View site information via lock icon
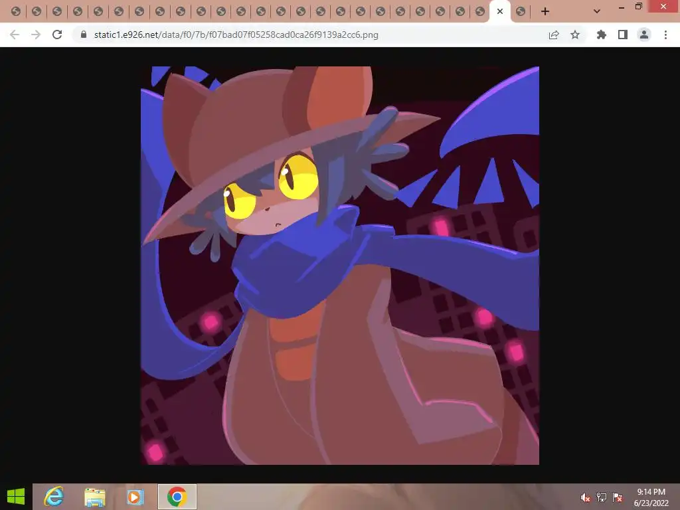This screenshot has height=510, width=680. pos(83,35)
